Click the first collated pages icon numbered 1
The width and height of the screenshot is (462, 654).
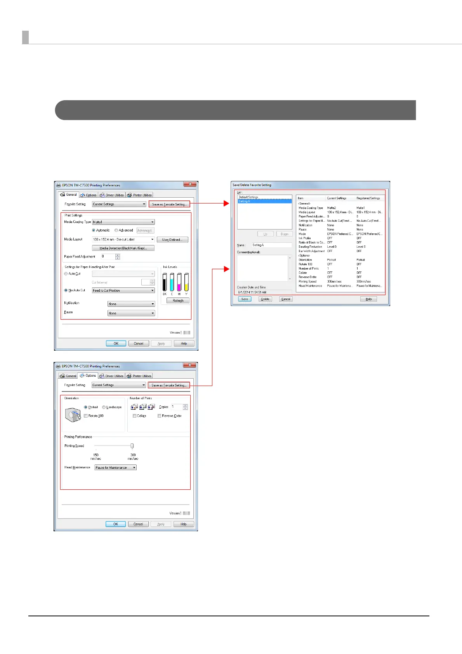pos(134,407)
